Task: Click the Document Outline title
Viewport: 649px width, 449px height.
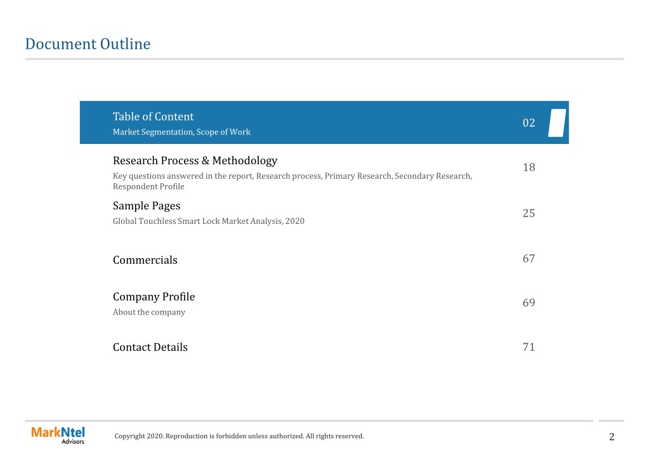Action: 88,44
